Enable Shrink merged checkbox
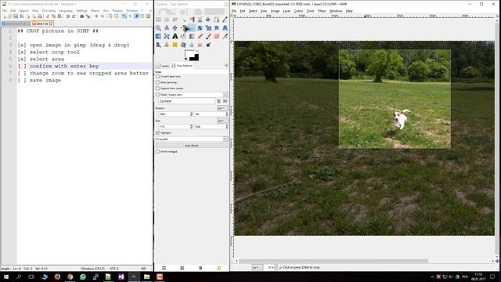This screenshot has height=282, width=501. pyautogui.click(x=157, y=151)
